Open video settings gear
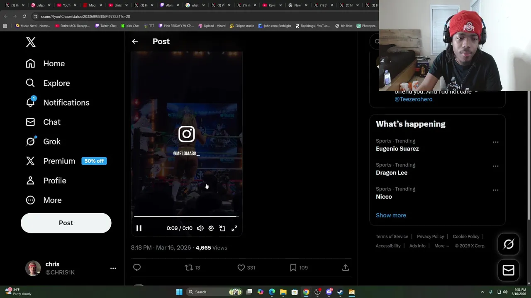This screenshot has height=298, width=531. tap(211, 228)
